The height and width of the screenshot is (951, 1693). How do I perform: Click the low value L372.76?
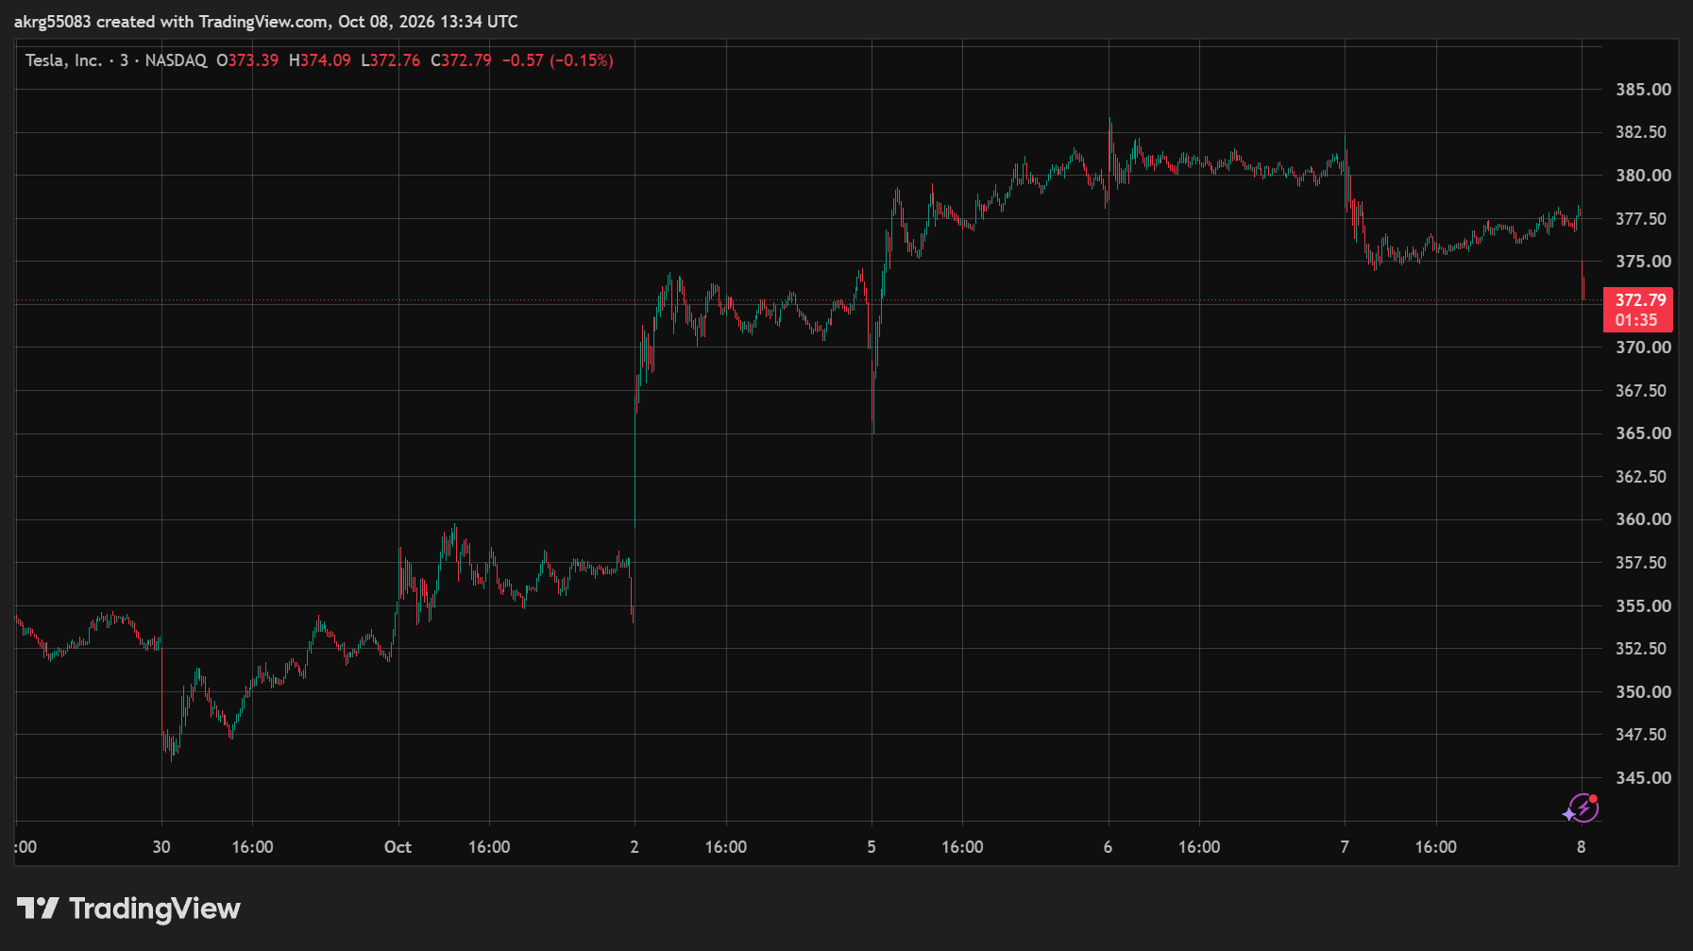[391, 60]
